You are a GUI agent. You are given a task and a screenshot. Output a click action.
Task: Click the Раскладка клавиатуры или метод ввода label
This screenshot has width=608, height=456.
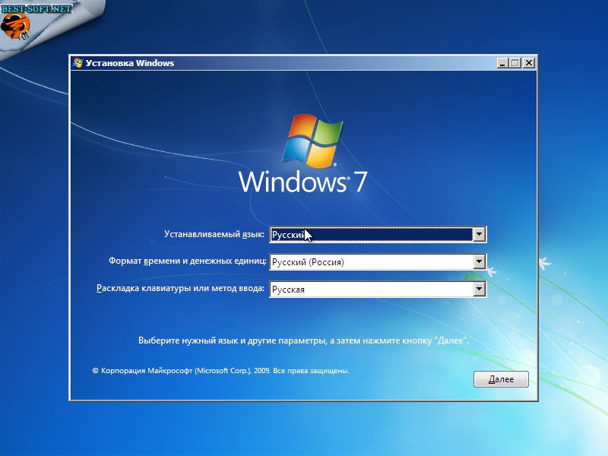180,289
